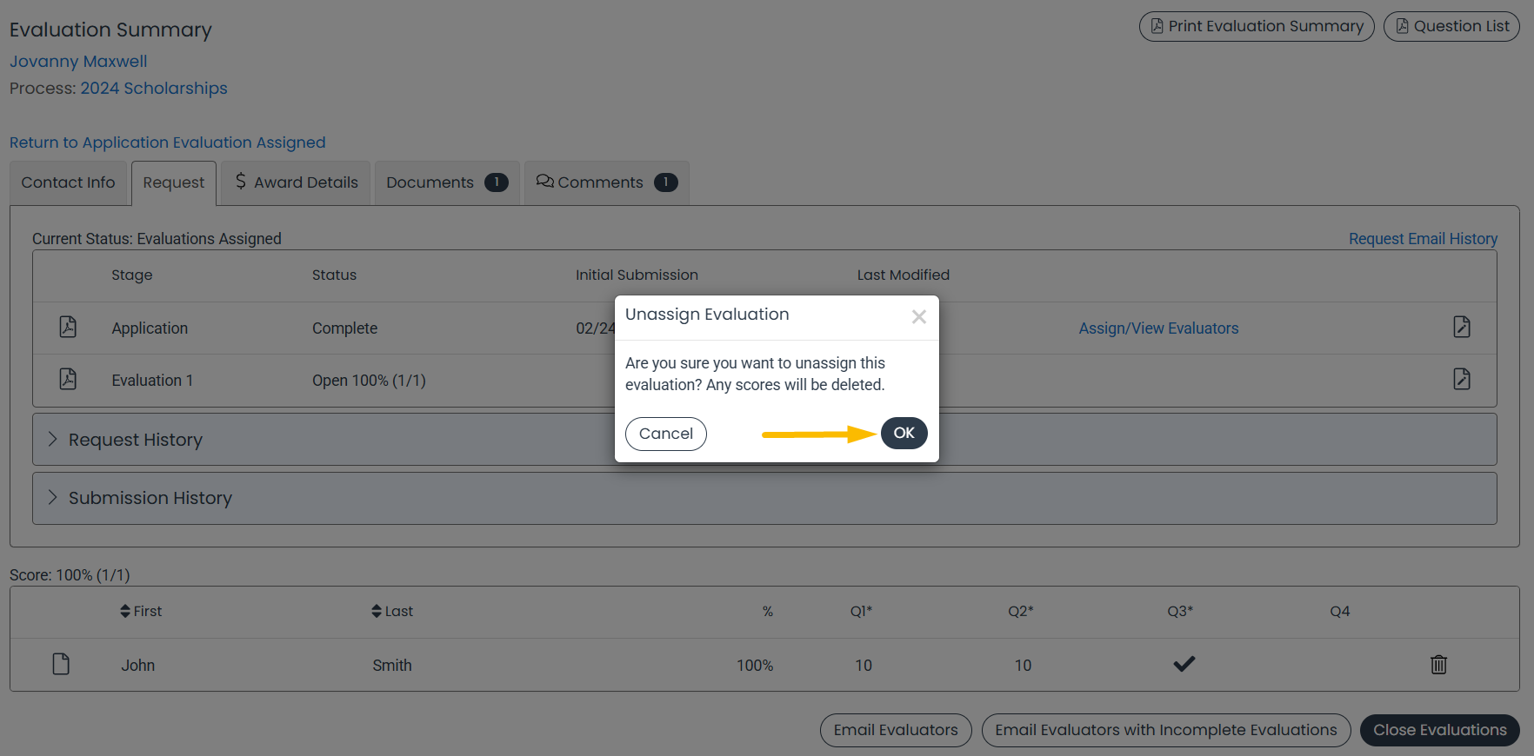Viewport: 1534px width, 756px height.
Task: Sort by First name column arrows
Action: pyautogui.click(x=125, y=611)
